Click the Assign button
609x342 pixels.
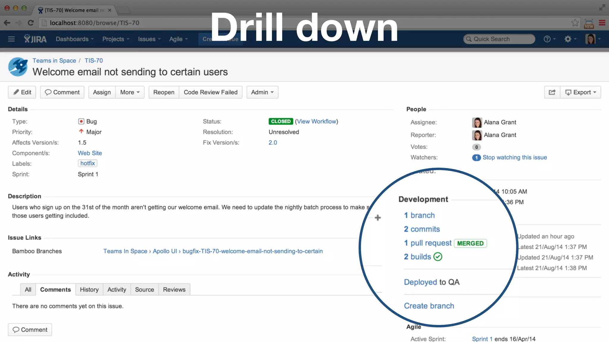(x=102, y=92)
